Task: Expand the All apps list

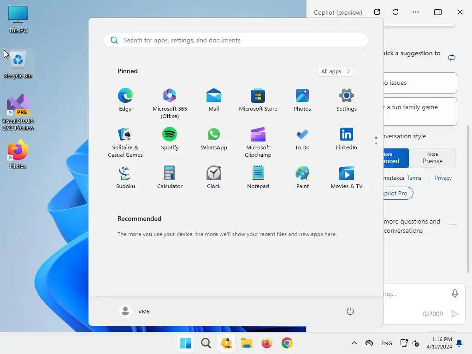Action: coord(336,71)
